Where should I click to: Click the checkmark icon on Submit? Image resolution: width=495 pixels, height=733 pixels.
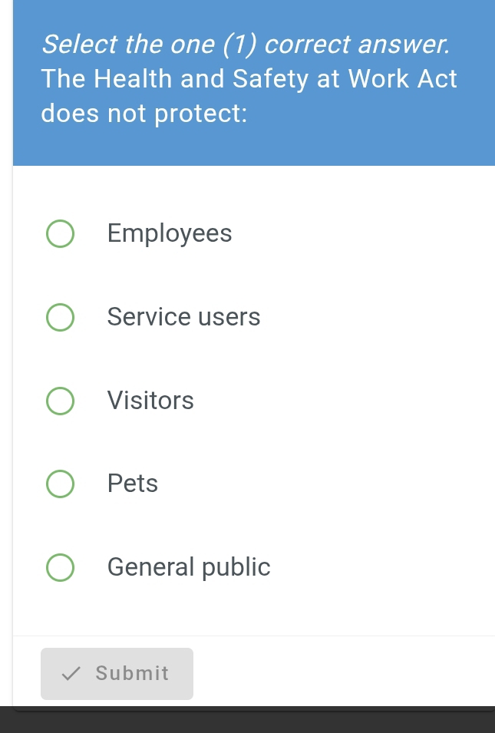(71, 673)
